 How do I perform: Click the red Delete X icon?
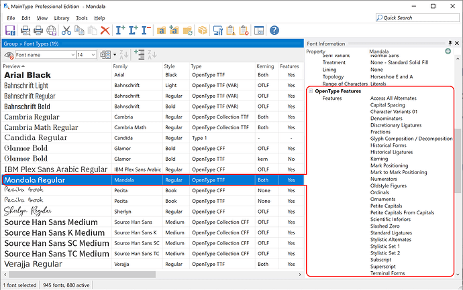(105, 30)
